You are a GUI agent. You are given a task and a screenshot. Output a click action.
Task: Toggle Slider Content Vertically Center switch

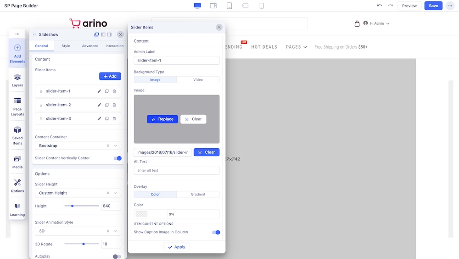click(x=118, y=158)
